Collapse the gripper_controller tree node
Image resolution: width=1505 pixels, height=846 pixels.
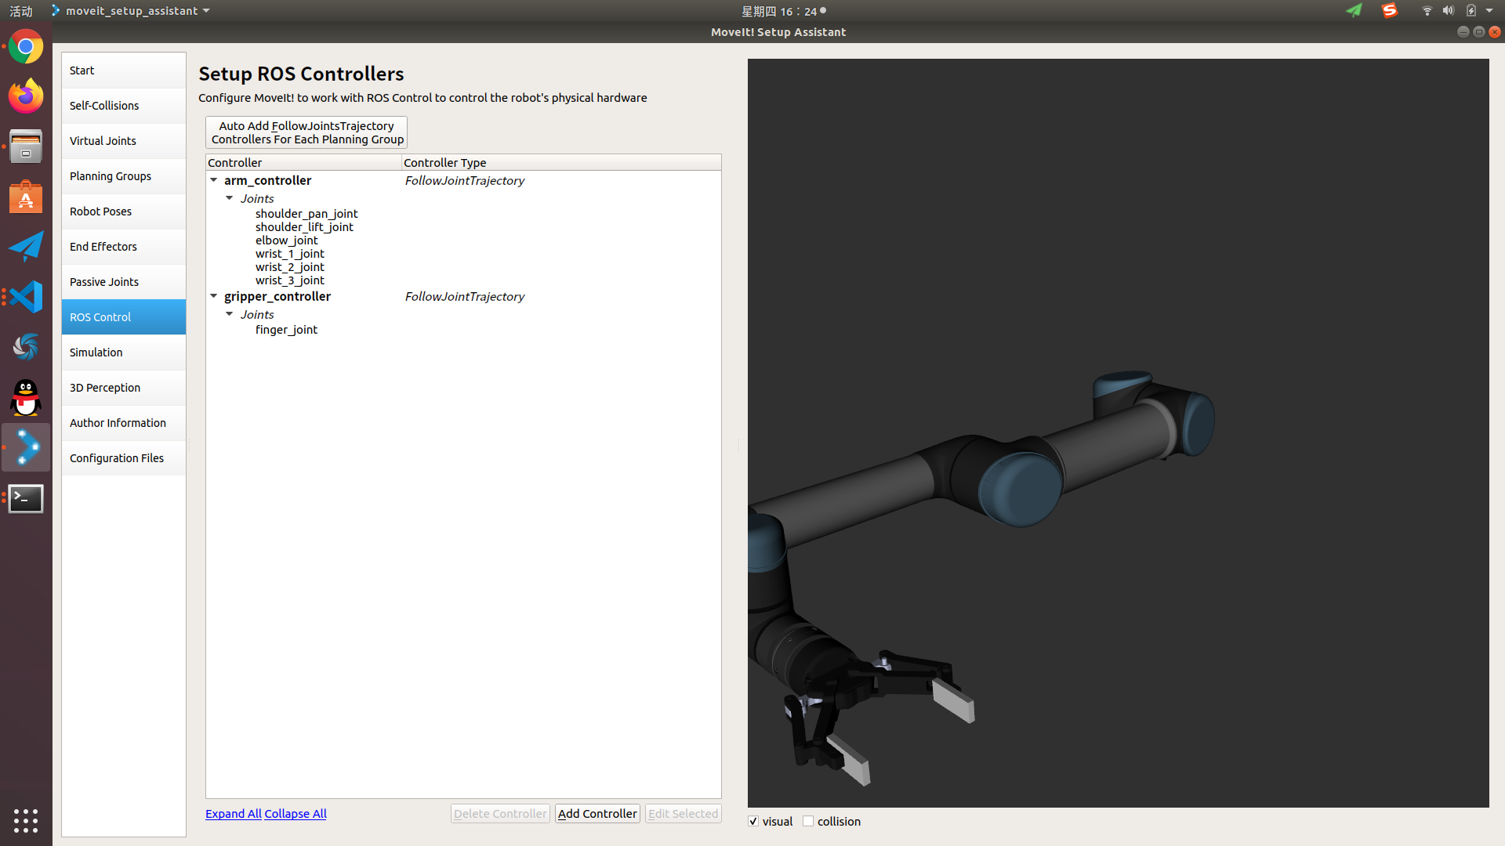[213, 296]
